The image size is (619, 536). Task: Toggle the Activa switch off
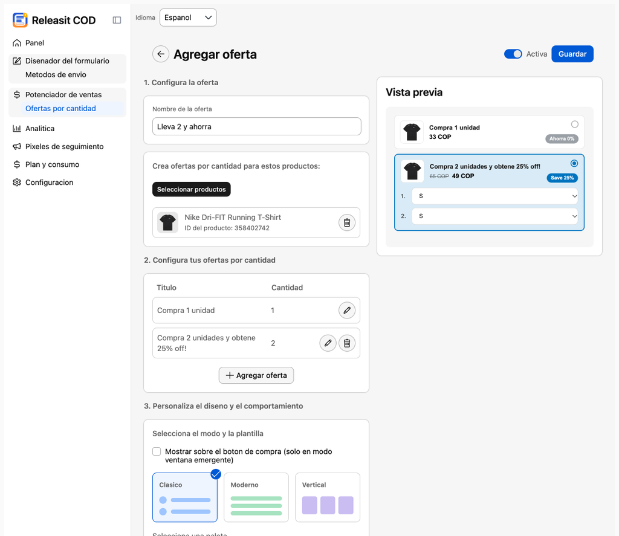click(513, 54)
